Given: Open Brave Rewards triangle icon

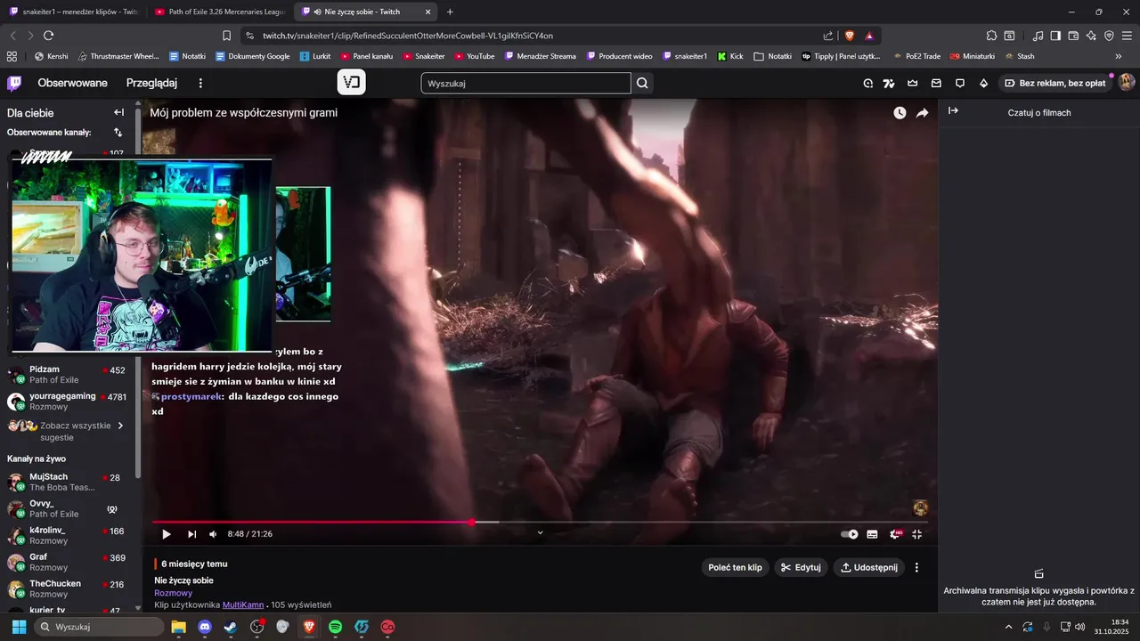Looking at the screenshot, I should point(869,36).
